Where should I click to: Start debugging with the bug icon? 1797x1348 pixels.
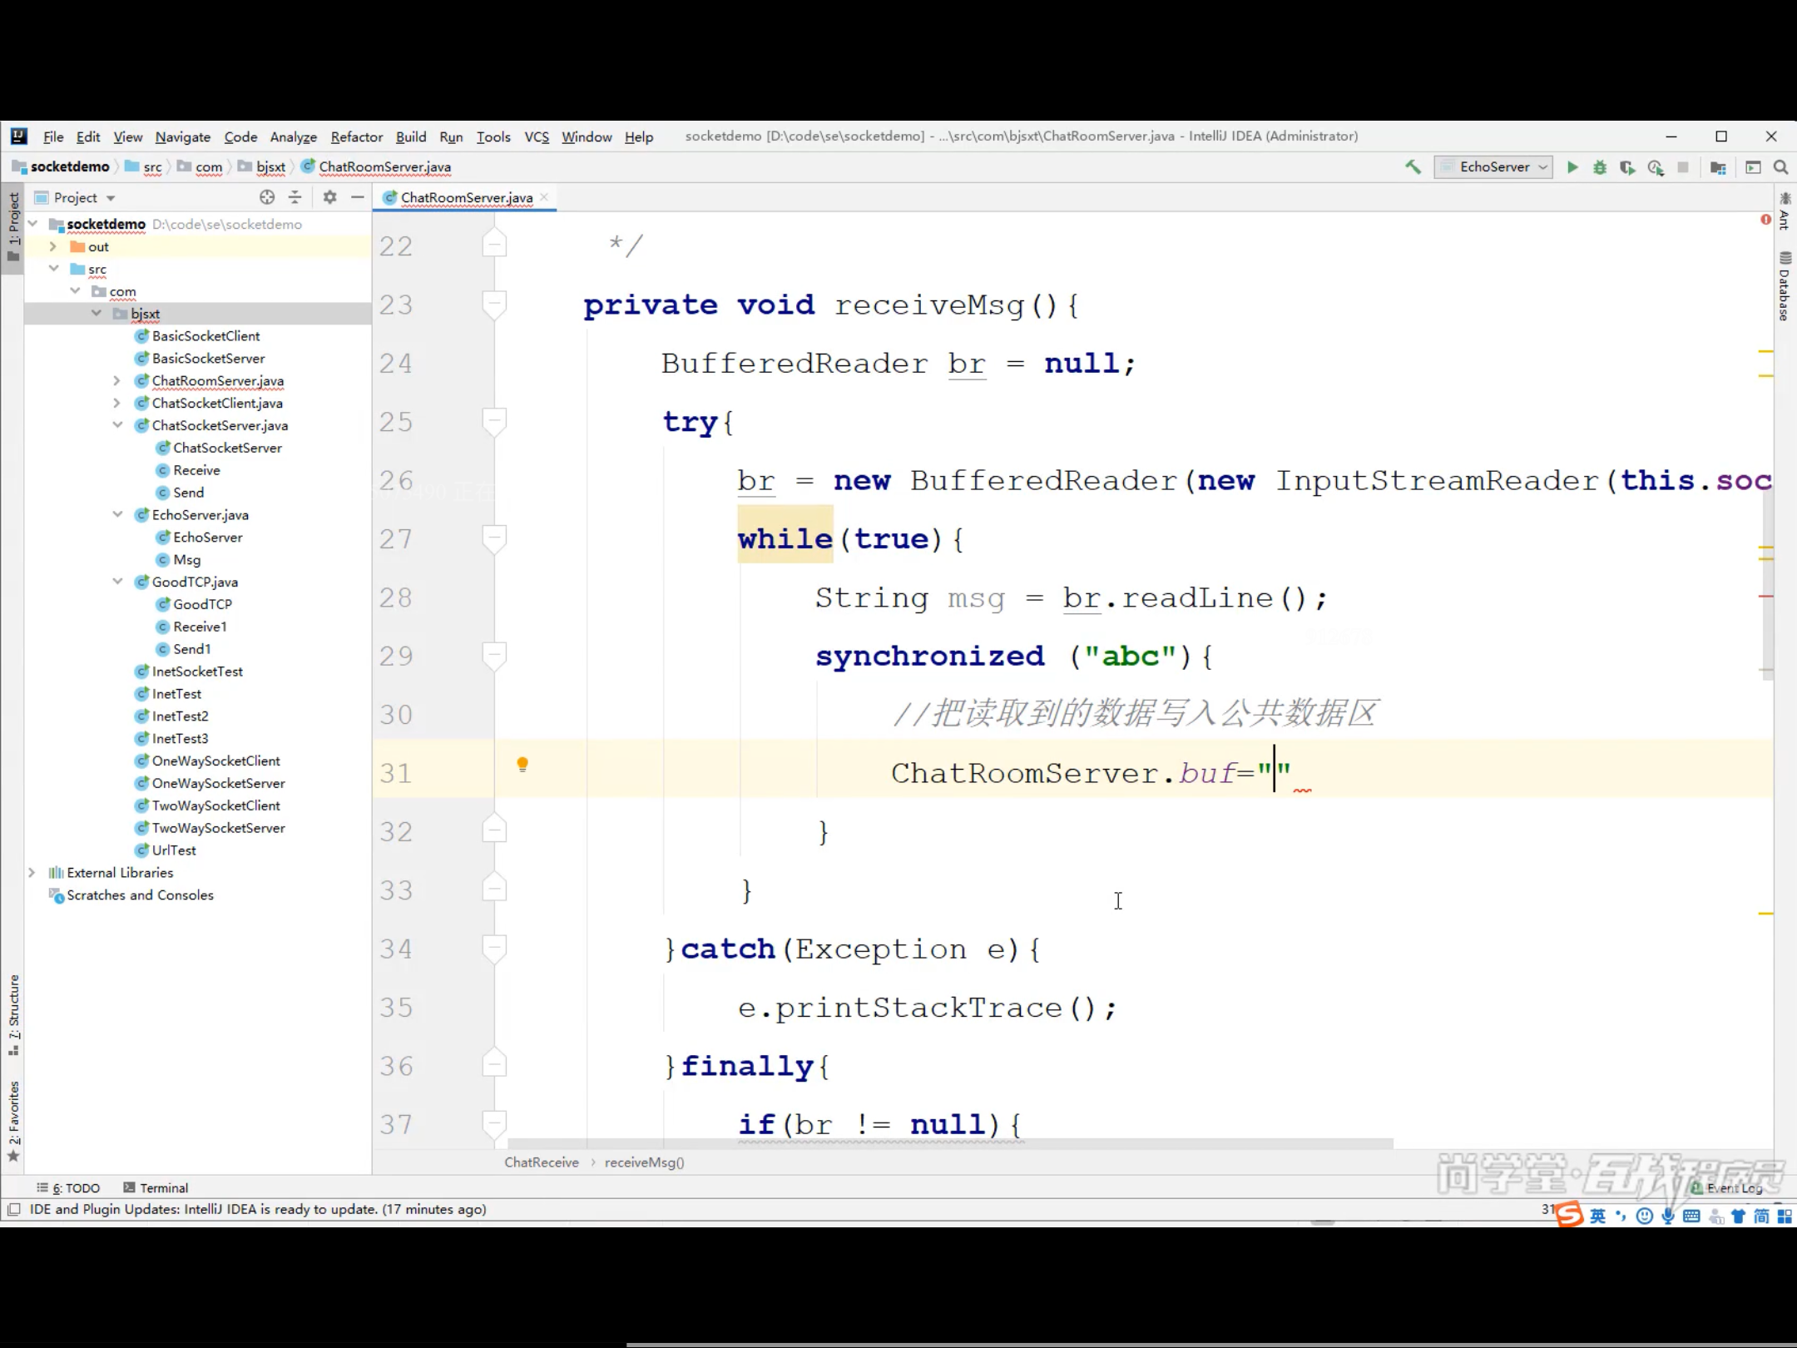1600,167
